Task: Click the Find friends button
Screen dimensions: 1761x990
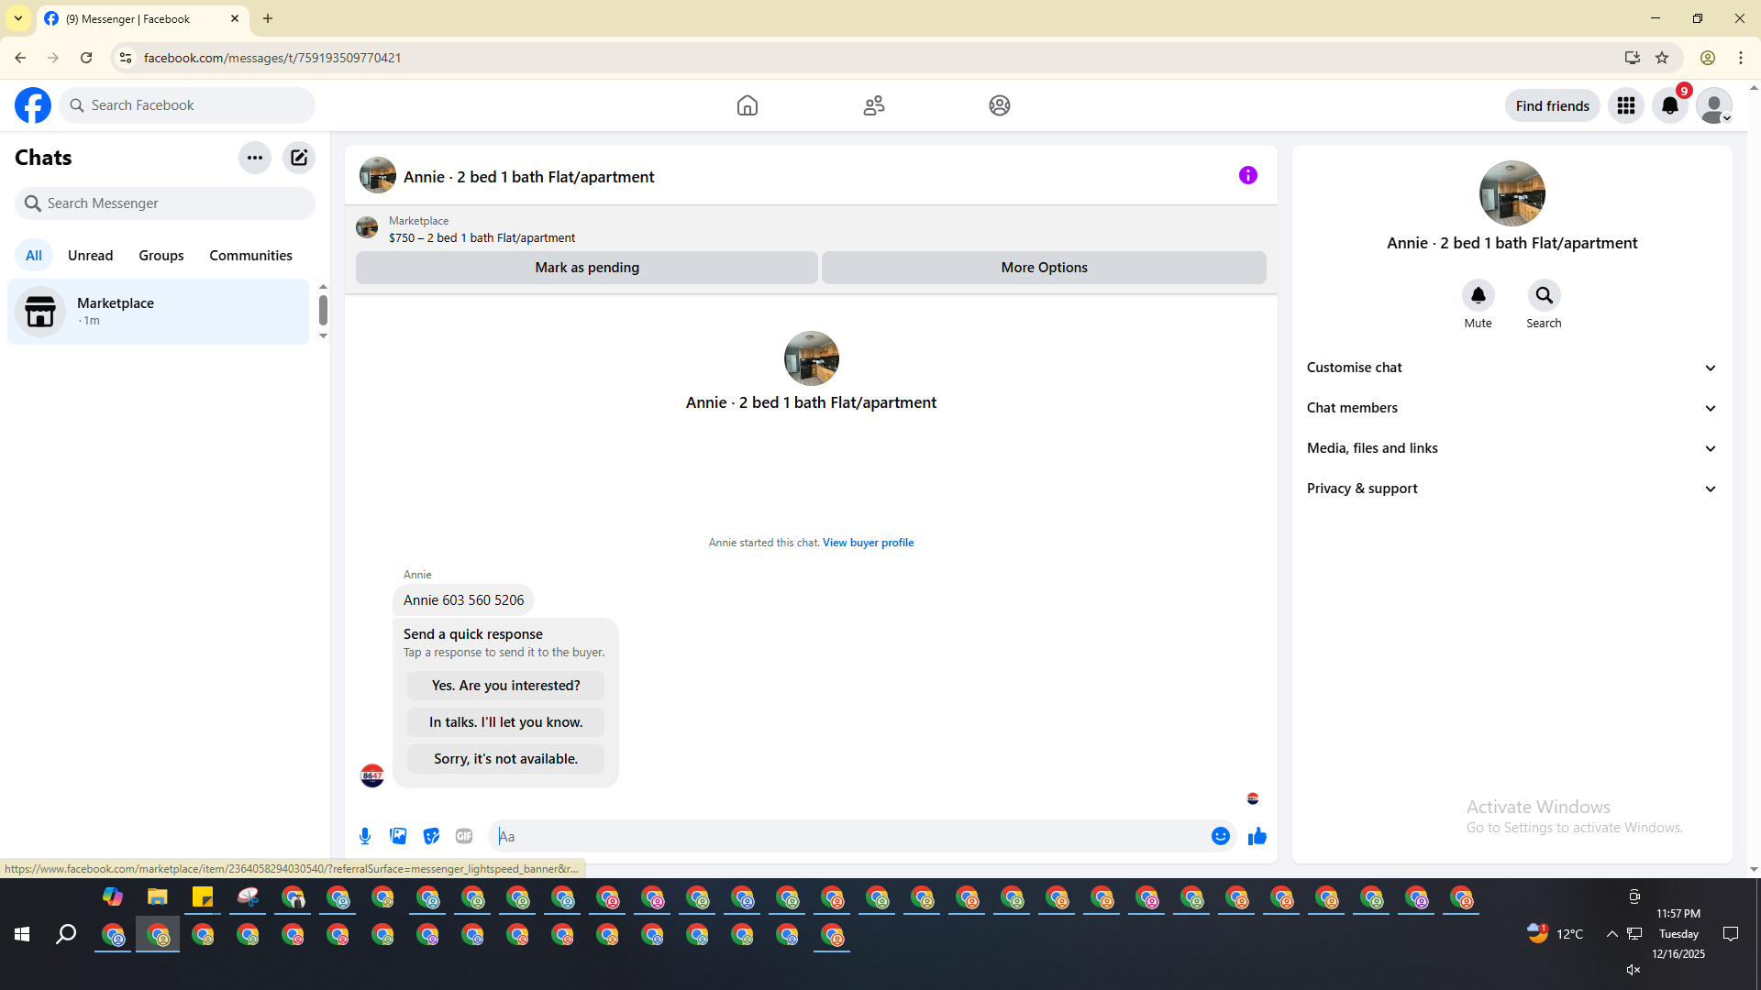Action: point(1553,105)
